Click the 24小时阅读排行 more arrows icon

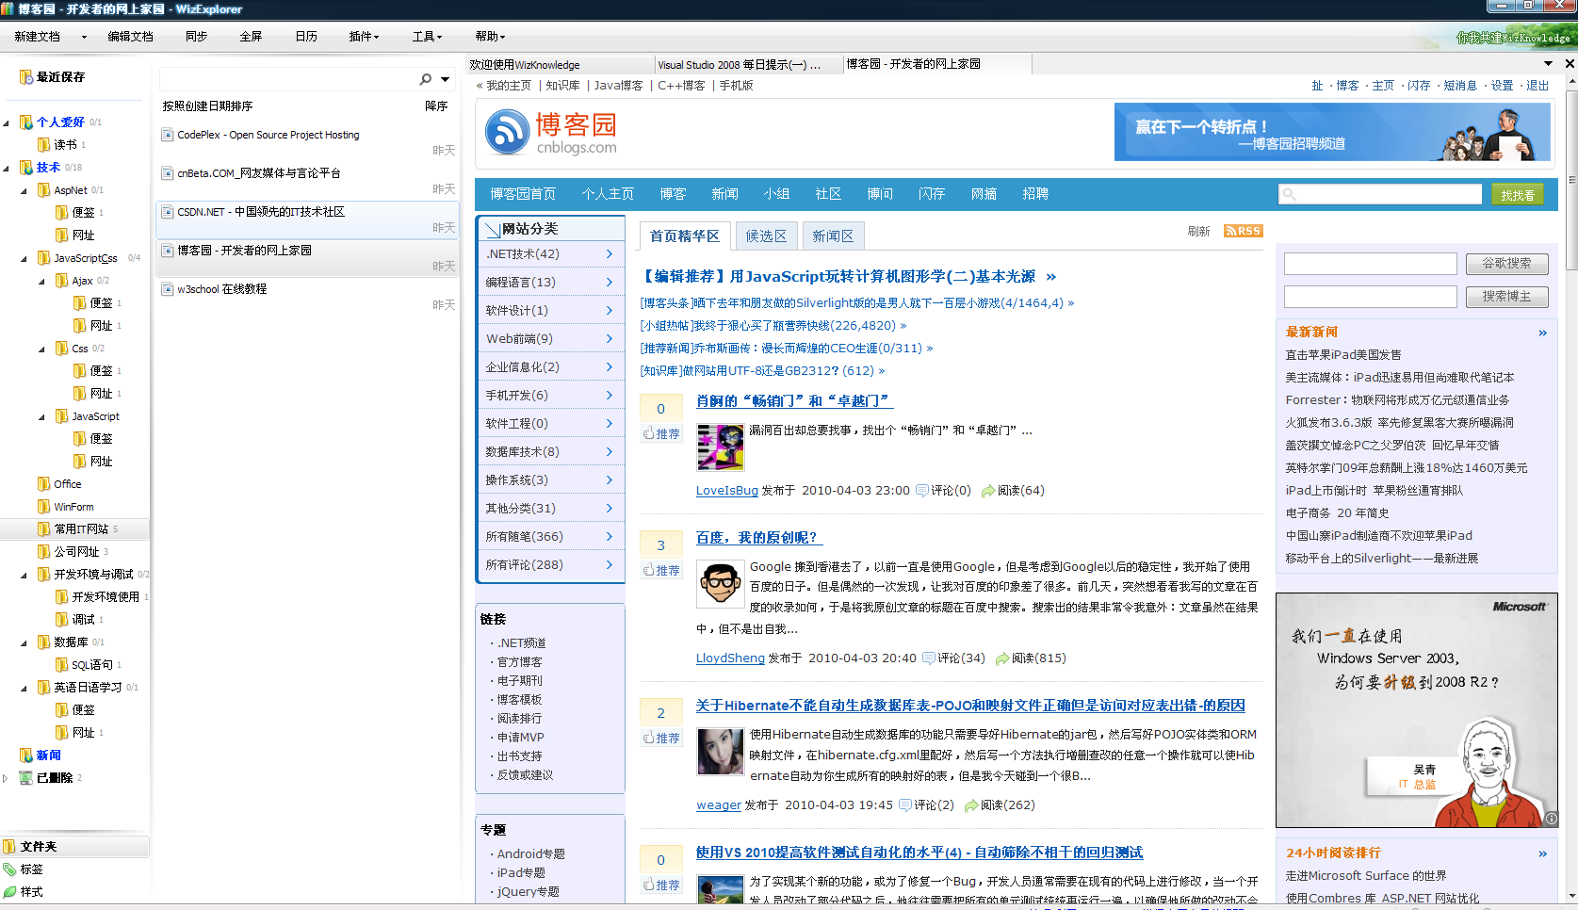(x=1542, y=853)
